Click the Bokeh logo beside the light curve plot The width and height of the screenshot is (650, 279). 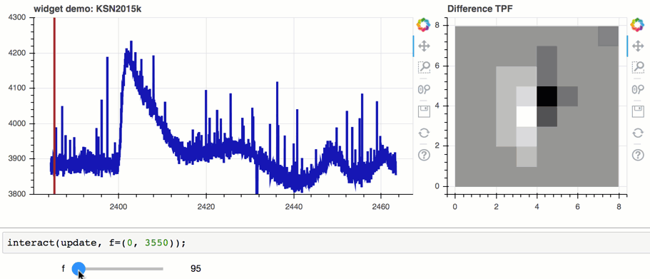click(x=423, y=25)
